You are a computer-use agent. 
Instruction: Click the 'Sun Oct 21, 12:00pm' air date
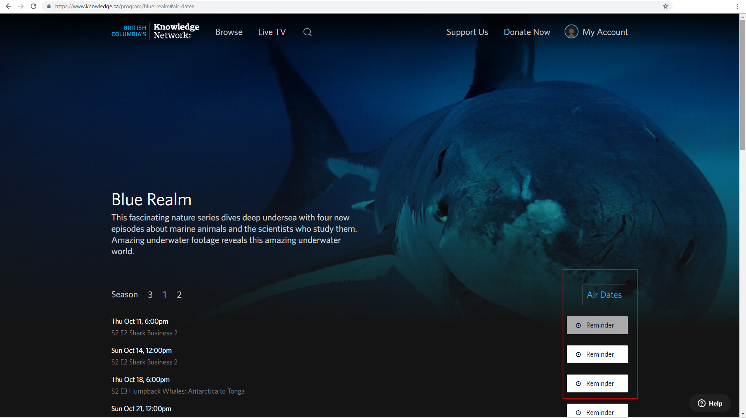tap(141, 409)
